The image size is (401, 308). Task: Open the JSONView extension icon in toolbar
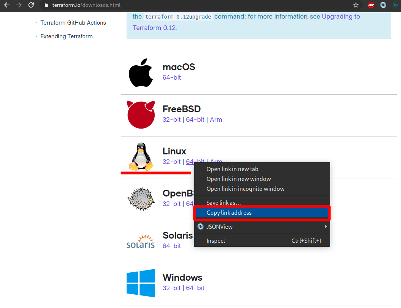click(383, 5)
